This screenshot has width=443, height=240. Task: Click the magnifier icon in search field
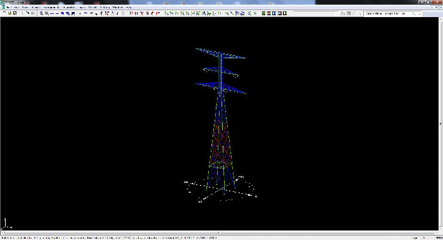click(x=414, y=13)
